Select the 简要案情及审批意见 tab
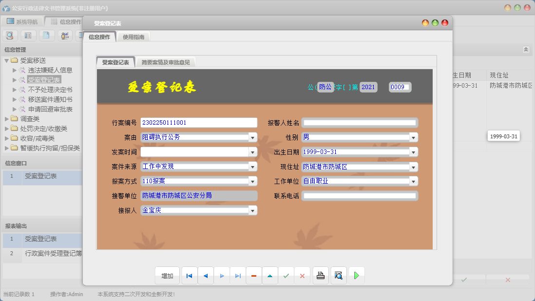This screenshot has height=301, width=535. coord(167,62)
